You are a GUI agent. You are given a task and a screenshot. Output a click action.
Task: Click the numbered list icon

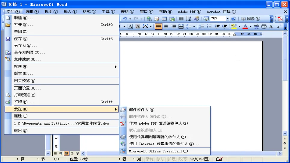202,26
